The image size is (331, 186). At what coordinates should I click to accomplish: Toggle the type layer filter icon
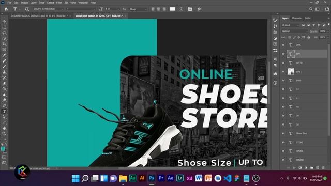coord(314,25)
